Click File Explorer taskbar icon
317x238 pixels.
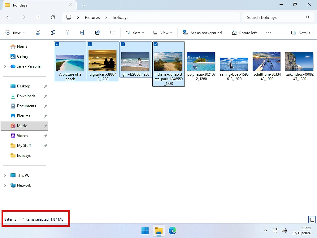159,231
